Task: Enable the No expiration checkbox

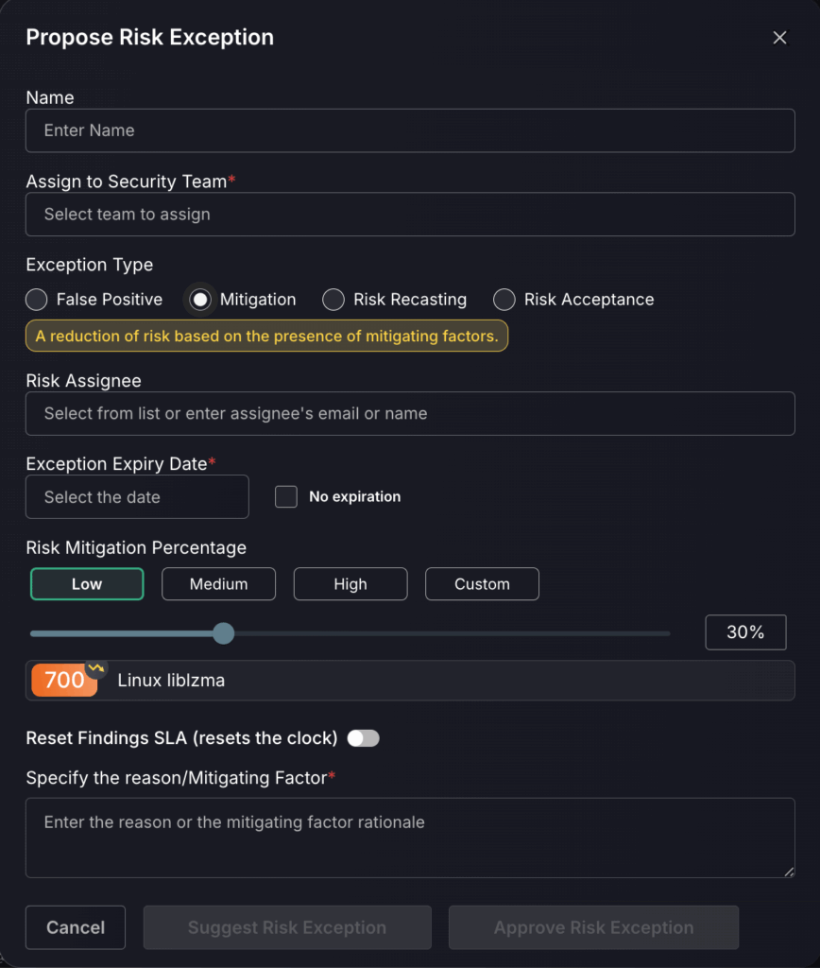Action: coord(286,496)
